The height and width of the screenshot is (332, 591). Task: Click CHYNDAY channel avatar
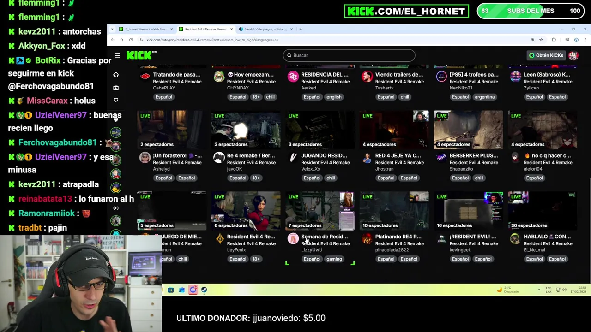pos(219,77)
